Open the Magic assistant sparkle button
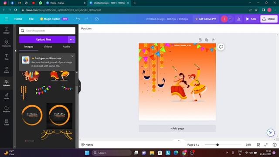Screen dimensions: 279x157 point(271,133)
